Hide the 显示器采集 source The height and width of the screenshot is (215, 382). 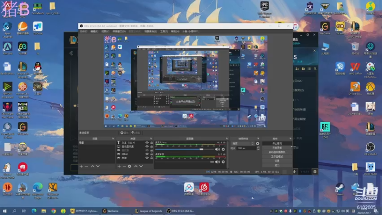coord(147,147)
